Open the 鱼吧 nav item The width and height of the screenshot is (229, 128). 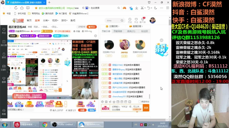73,20
